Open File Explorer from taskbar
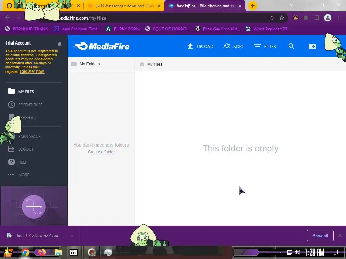Screen dimensions: 346x259 (58, 252)
